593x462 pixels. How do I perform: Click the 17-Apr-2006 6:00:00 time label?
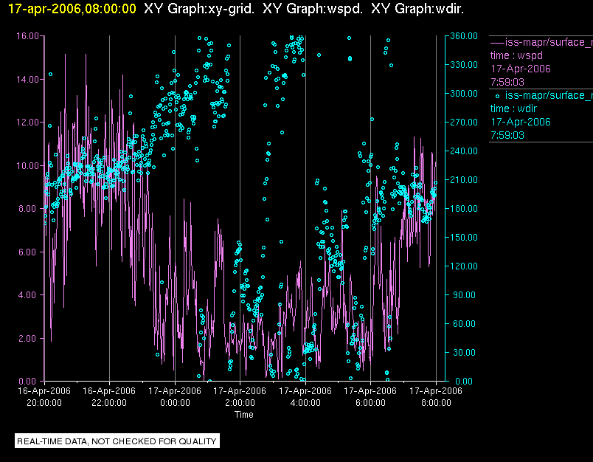(x=370, y=397)
